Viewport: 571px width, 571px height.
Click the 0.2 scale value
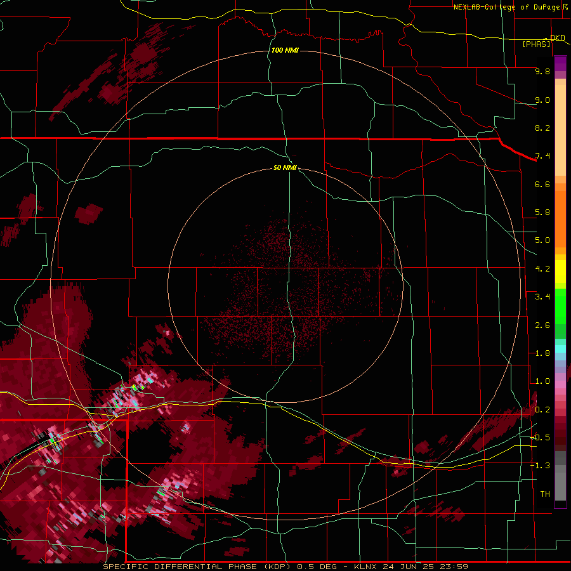pyautogui.click(x=542, y=410)
